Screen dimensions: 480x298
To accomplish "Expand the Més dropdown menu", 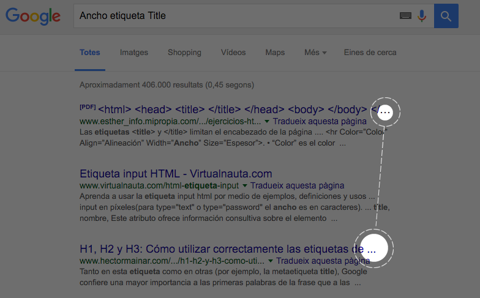I will coord(315,53).
